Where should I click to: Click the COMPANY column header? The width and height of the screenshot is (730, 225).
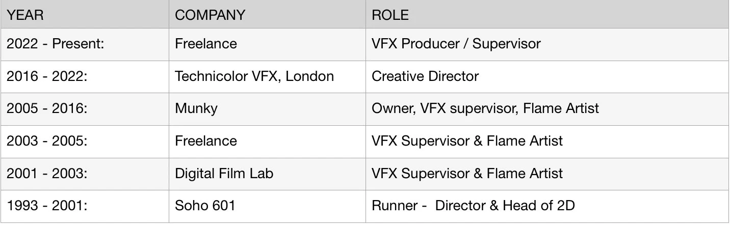pyautogui.click(x=210, y=15)
